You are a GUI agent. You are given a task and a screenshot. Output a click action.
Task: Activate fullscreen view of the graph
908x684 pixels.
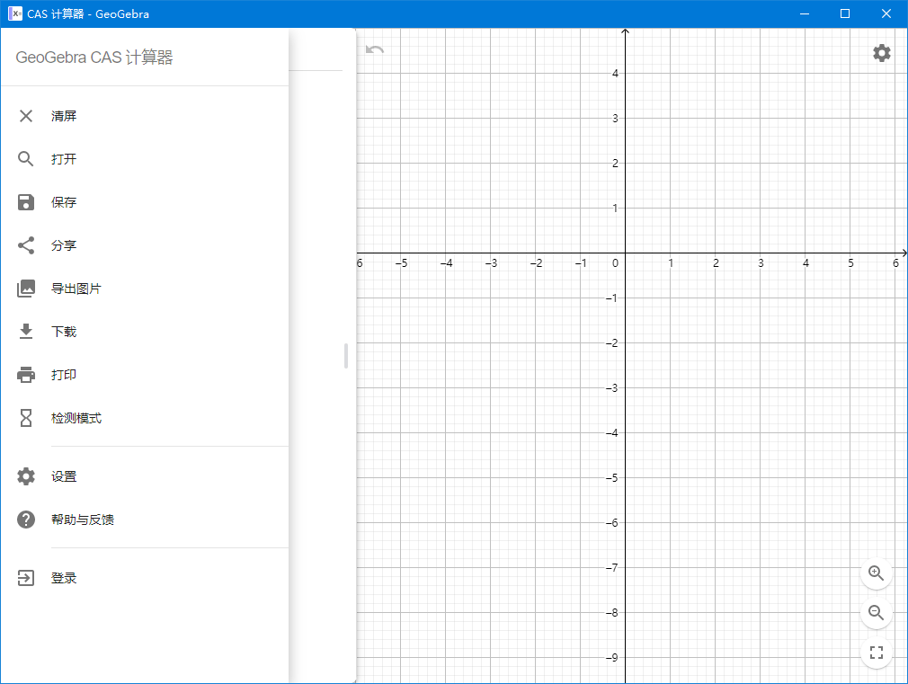coord(876,653)
